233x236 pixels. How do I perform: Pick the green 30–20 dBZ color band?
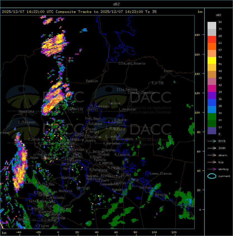(212, 117)
